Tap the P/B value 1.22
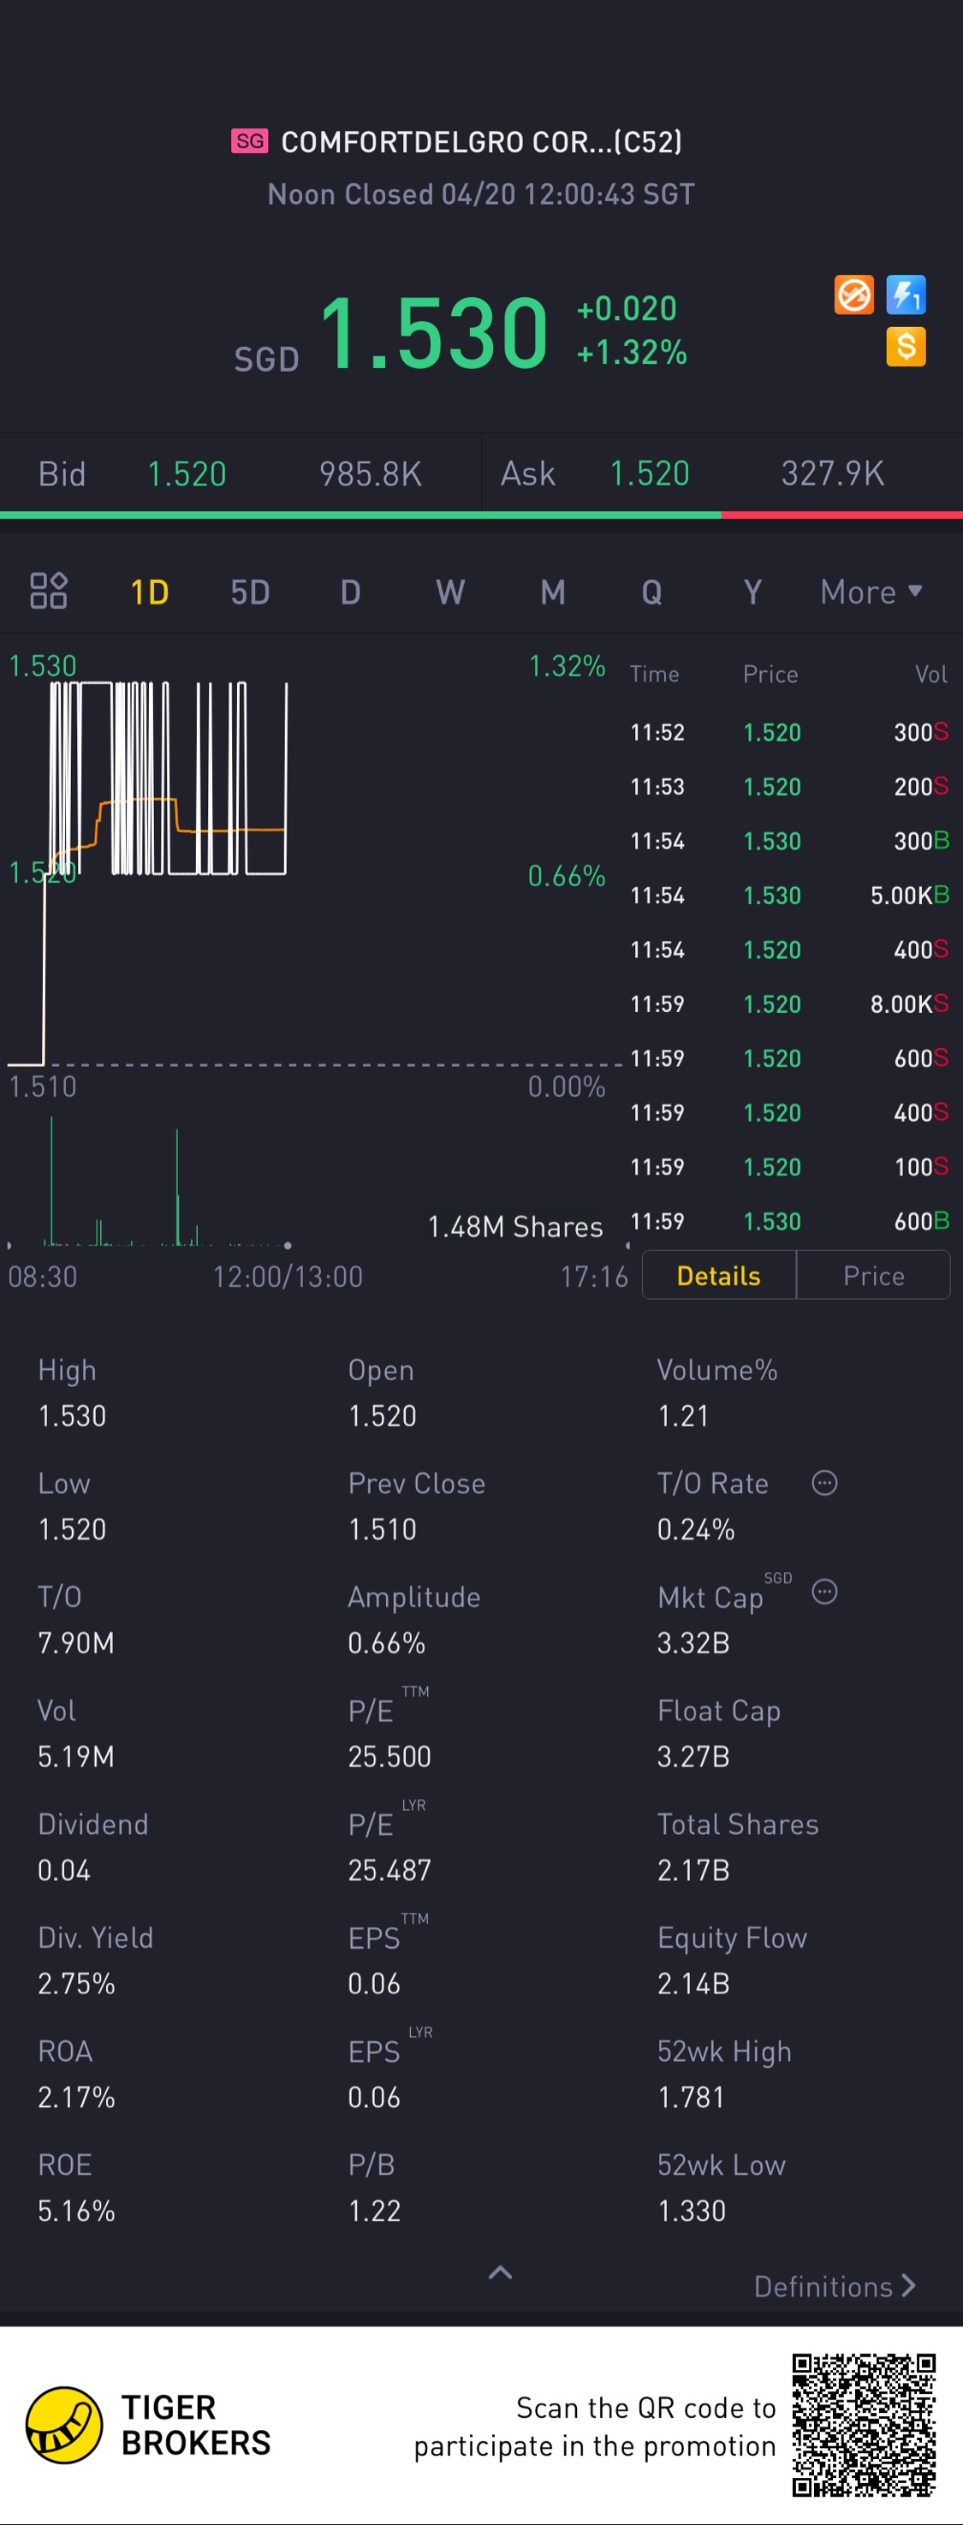963x2525 pixels. pyautogui.click(x=374, y=2212)
